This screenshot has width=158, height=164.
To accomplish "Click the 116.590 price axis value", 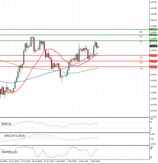I will (x=154, y=8).
